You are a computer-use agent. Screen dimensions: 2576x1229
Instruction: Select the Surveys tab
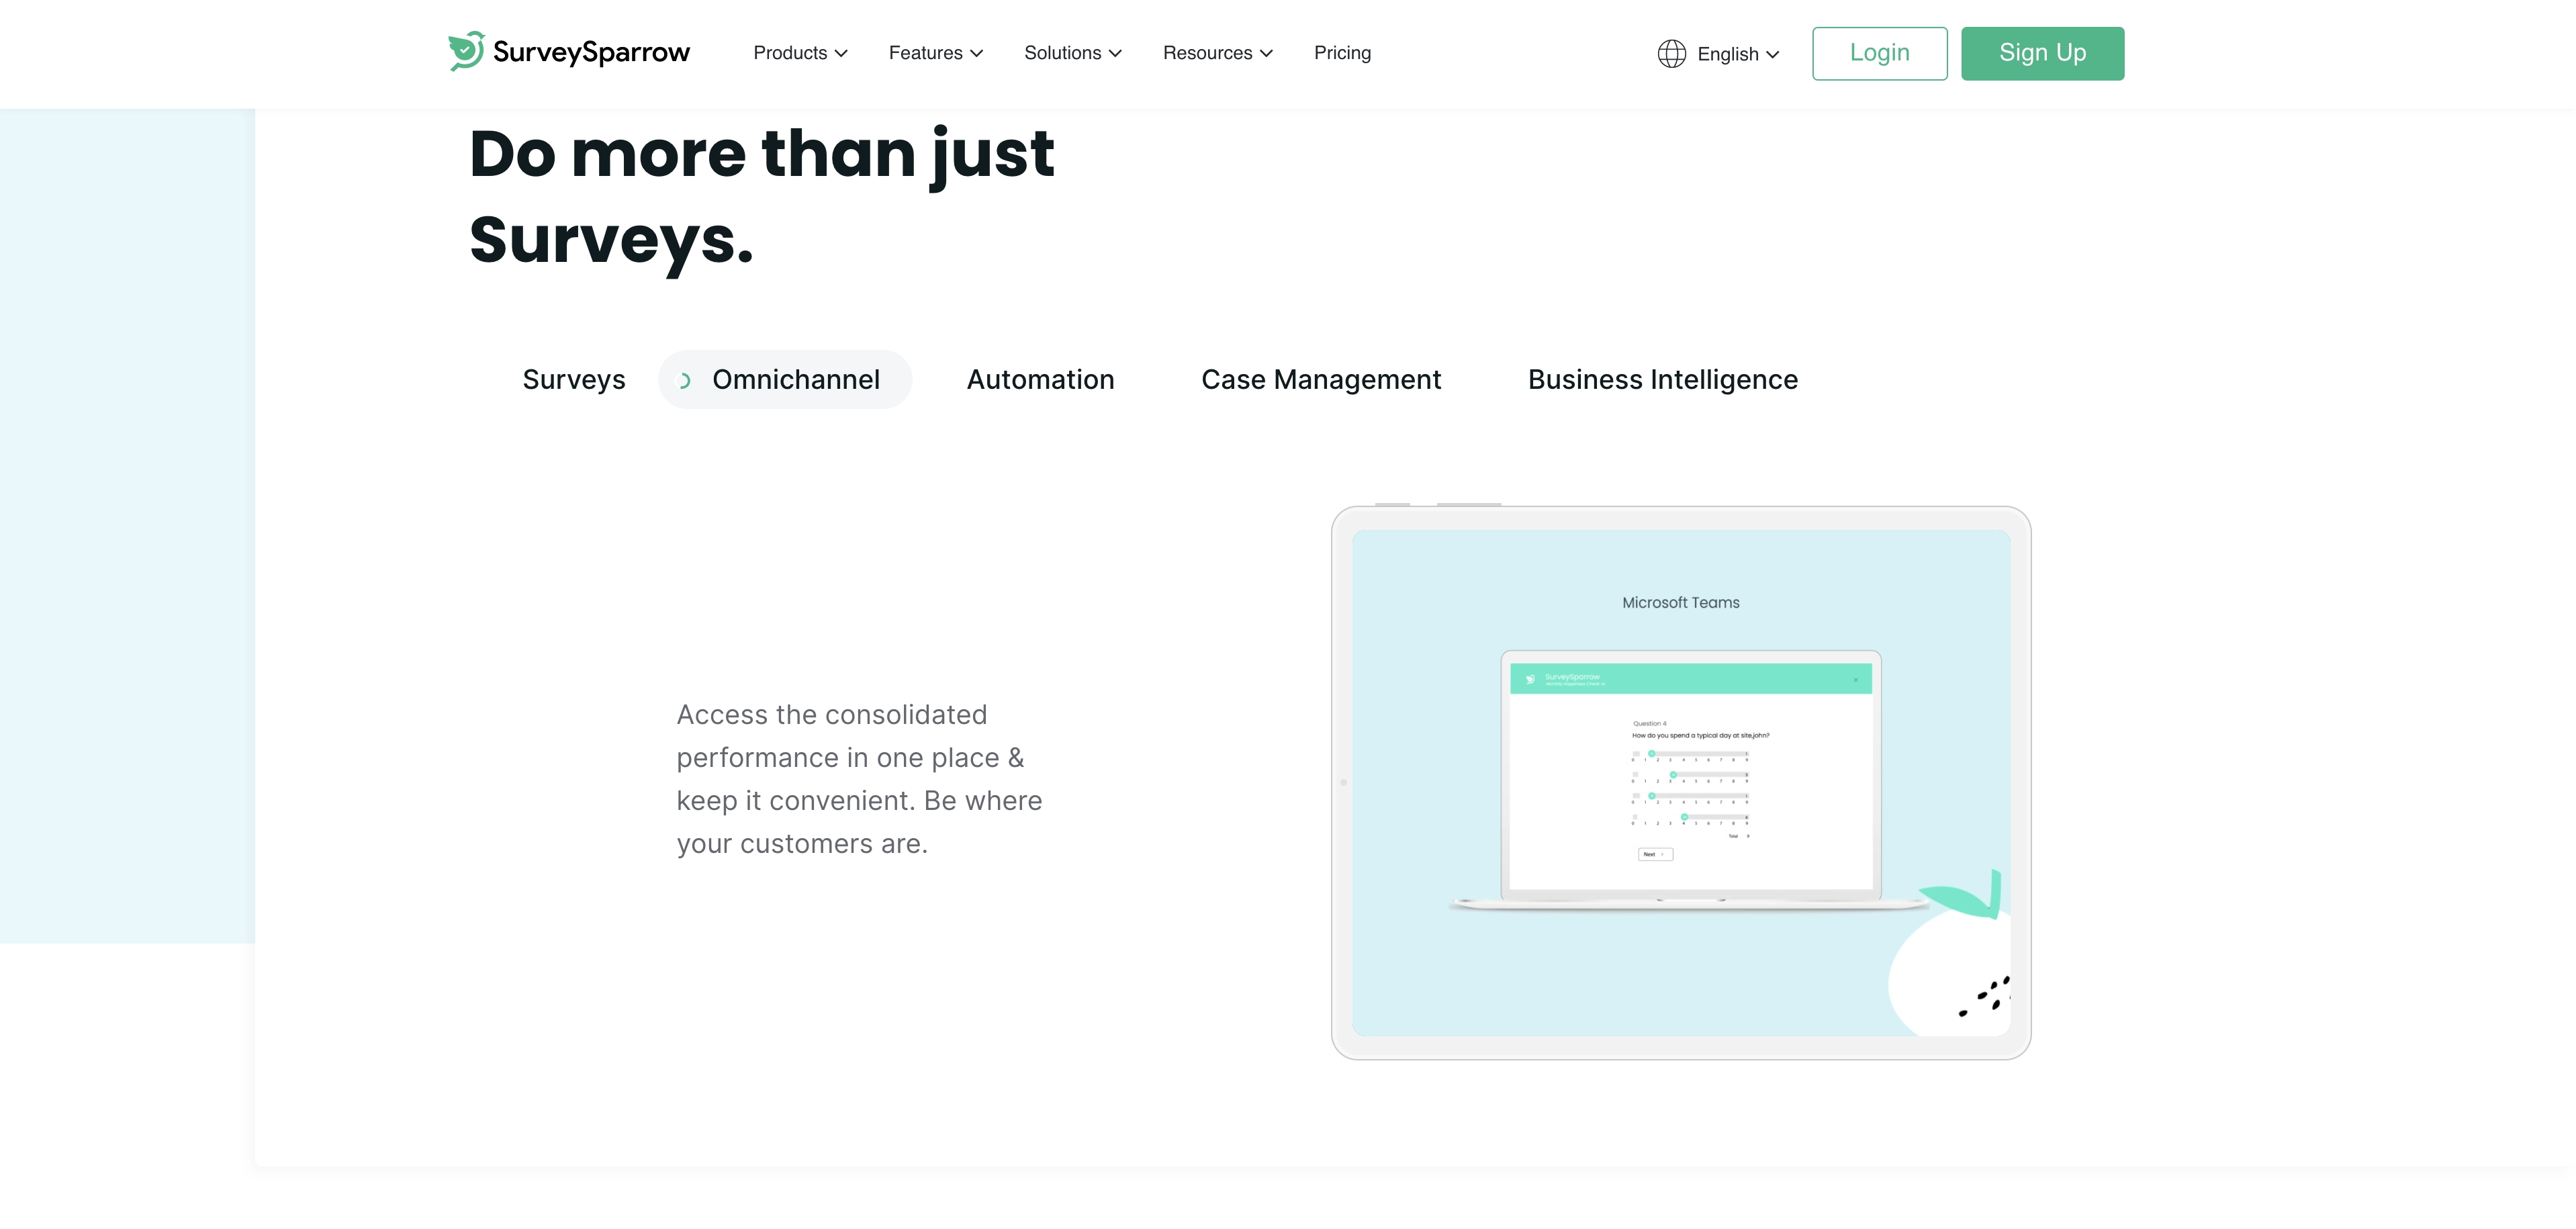coord(573,378)
